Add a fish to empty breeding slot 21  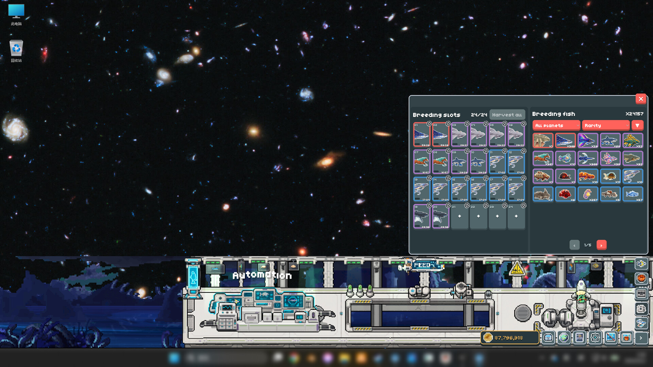point(459,216)
